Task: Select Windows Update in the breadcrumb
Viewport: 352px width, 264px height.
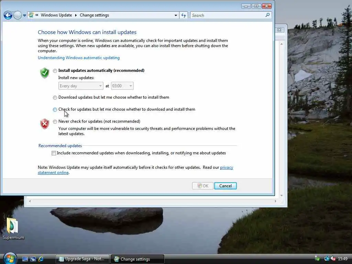Action: coord(56,15)
